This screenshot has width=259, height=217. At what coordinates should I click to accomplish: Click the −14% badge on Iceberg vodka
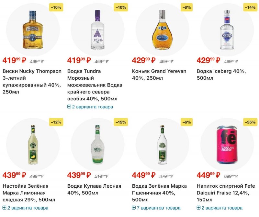pos(250,7)
